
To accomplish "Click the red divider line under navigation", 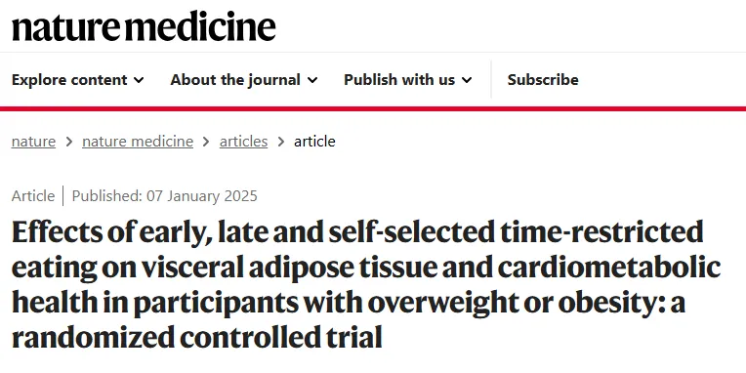I will 373,109.
